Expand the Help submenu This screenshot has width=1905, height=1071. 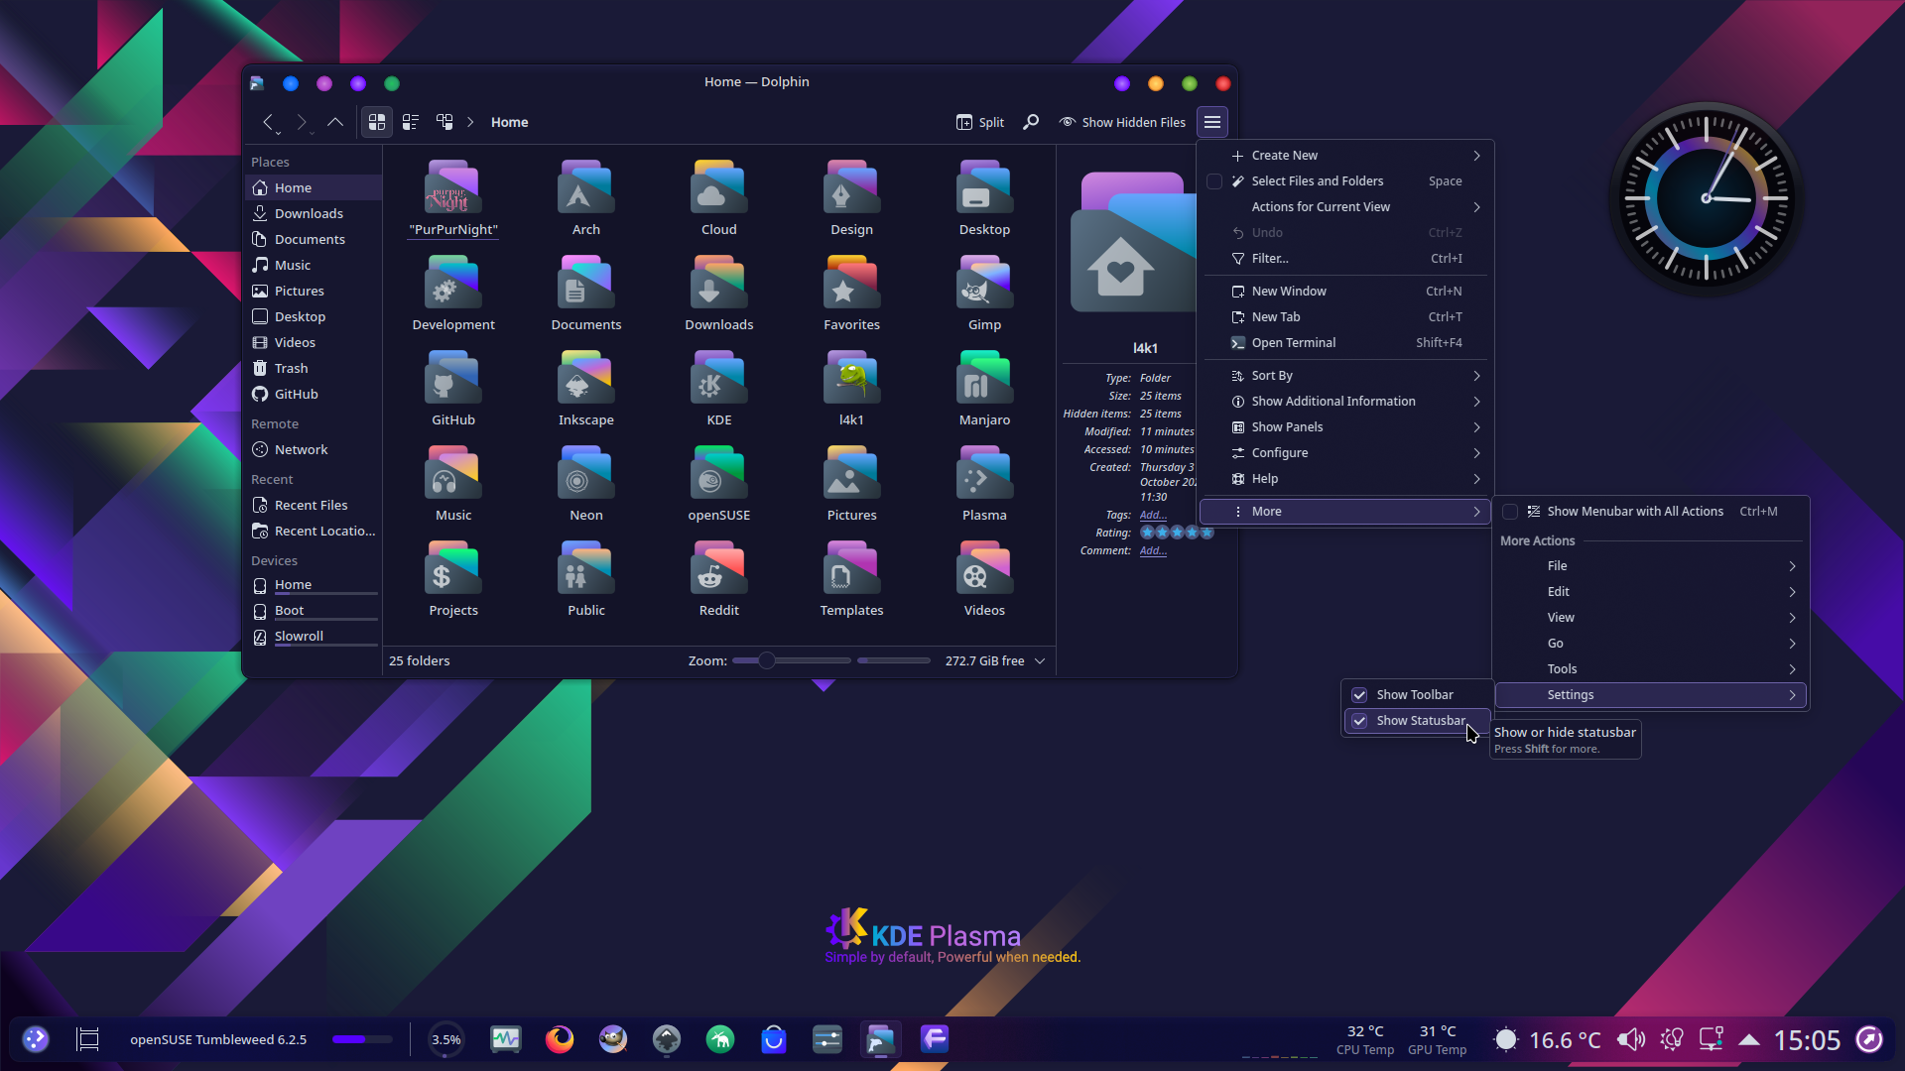tap(1347, 479)
